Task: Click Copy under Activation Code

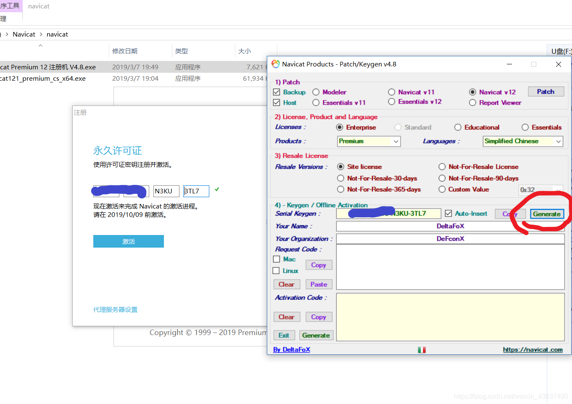Action: tap(319, 317)
